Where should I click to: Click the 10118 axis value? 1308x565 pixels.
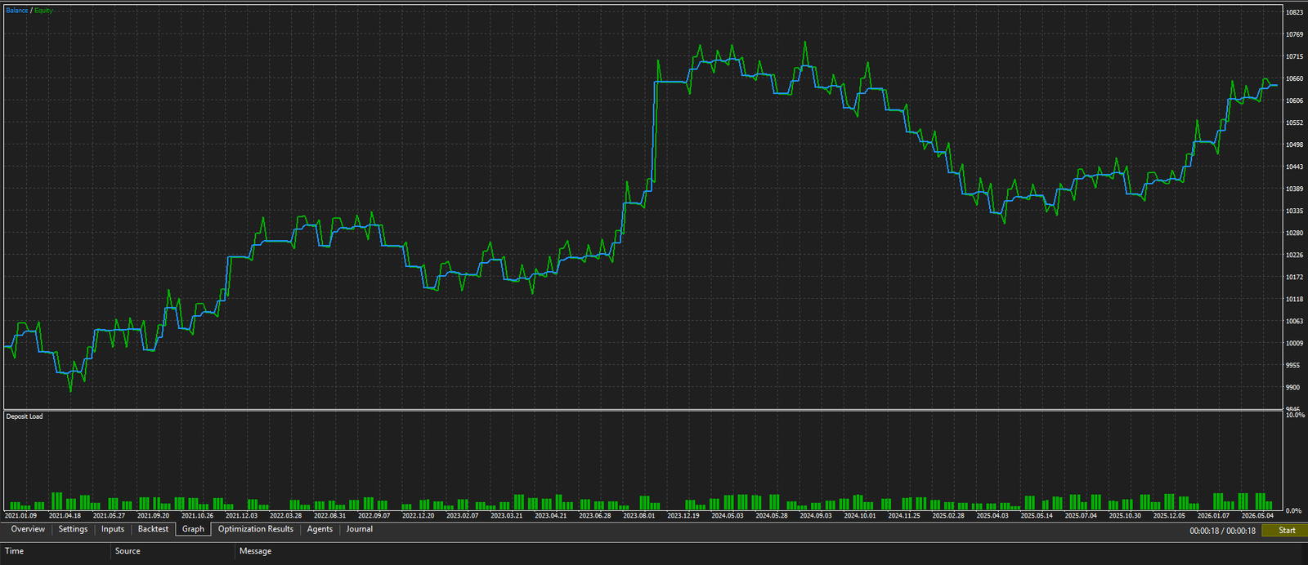[x=1295, y=299]
